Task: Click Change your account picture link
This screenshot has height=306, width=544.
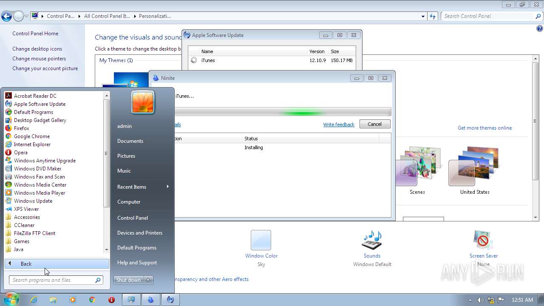Action: [45, 68]
